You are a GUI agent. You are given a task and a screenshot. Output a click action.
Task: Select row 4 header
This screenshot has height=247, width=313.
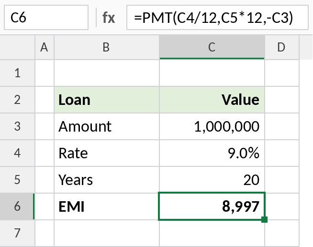17,153
